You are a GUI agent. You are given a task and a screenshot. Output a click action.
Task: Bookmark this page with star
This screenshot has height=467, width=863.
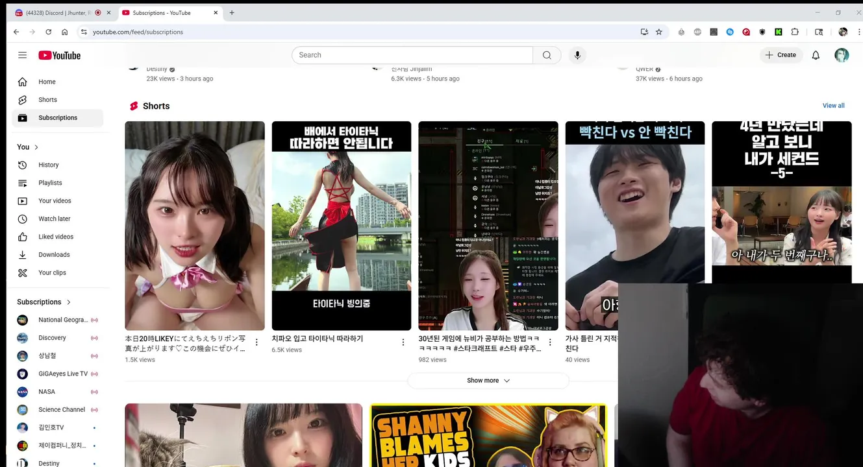tap(659, 32)
